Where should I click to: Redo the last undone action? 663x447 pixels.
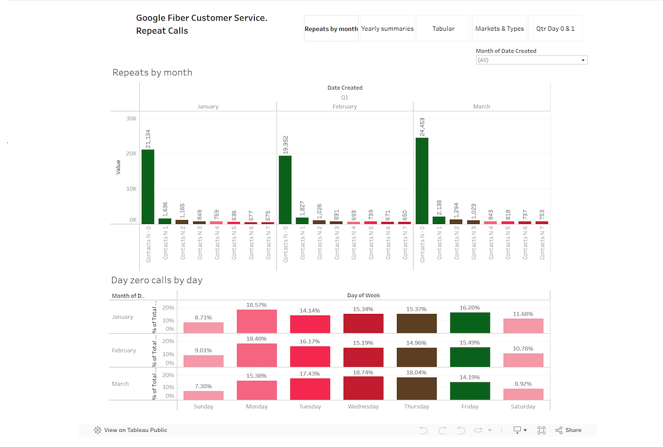tap(442, 430)
